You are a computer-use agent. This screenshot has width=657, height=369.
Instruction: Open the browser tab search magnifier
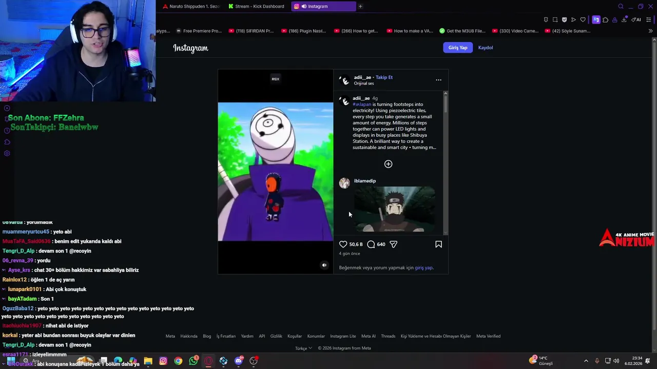(621, 6)
